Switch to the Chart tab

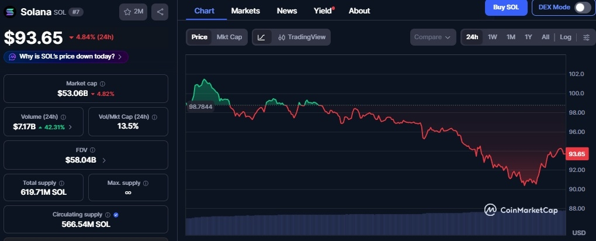click(205, 11)
